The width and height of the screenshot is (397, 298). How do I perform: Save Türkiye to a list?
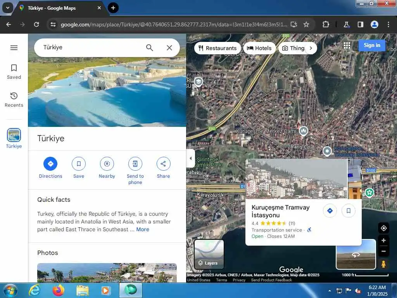coord(79,168)
